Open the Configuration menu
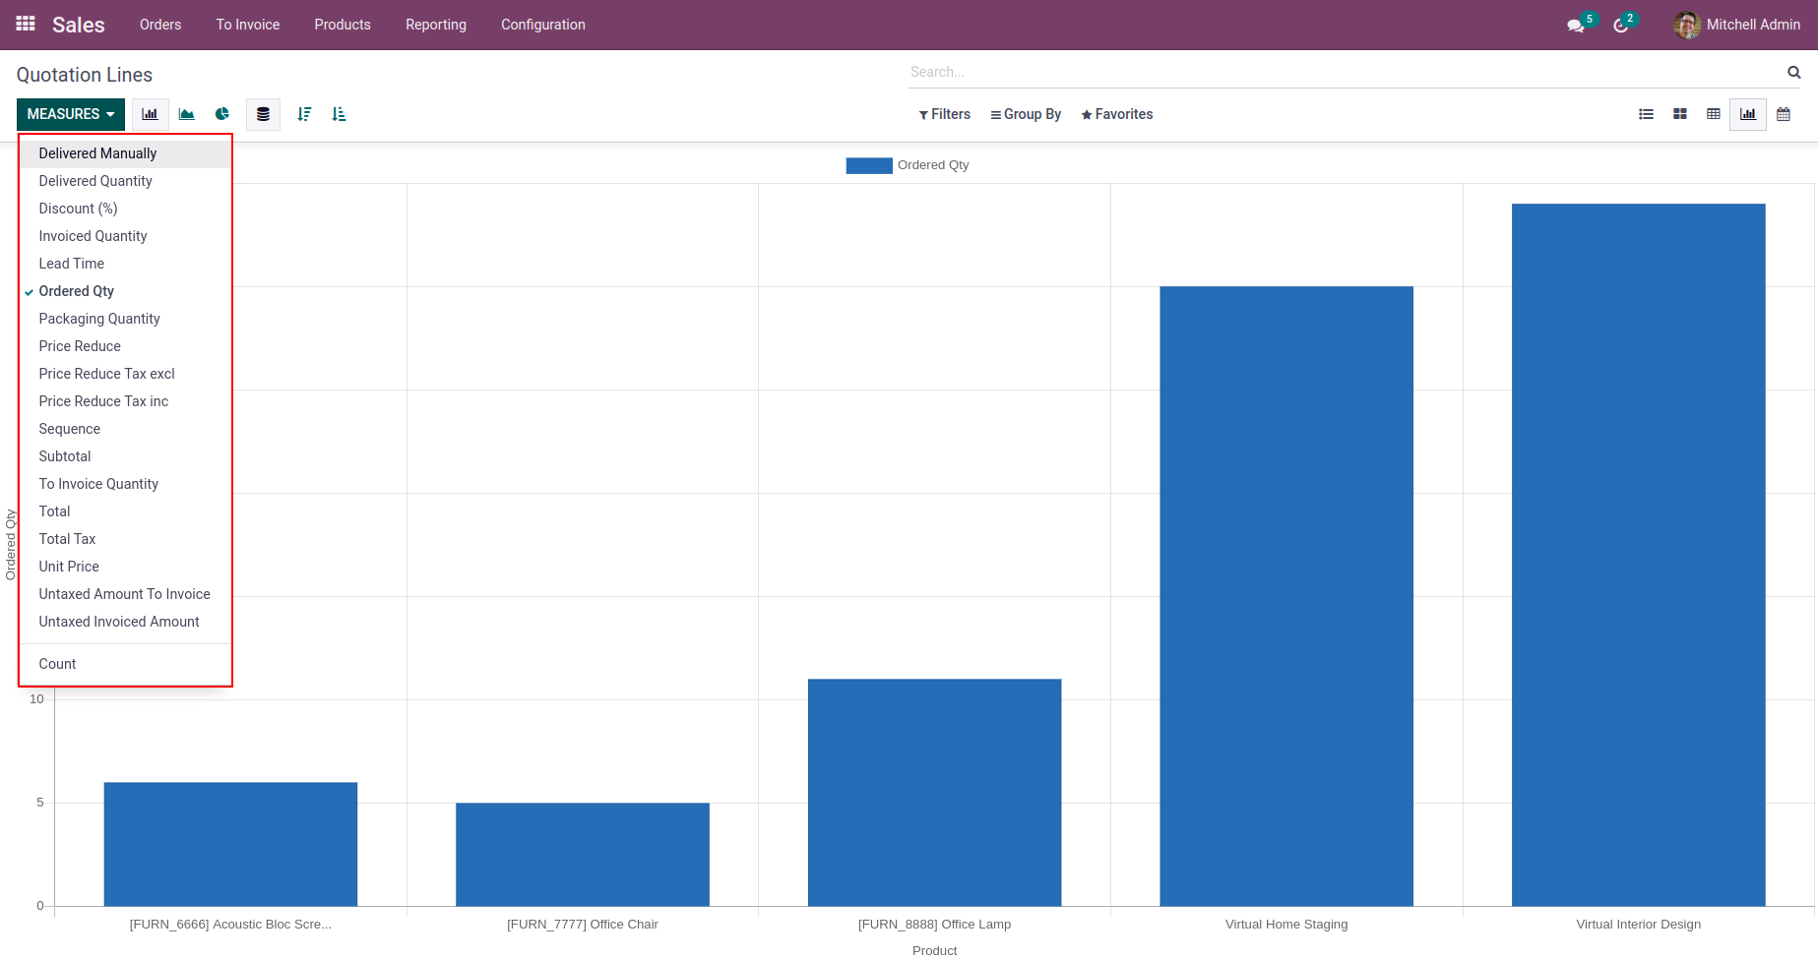1818x960 pixels. click(542, 25)
